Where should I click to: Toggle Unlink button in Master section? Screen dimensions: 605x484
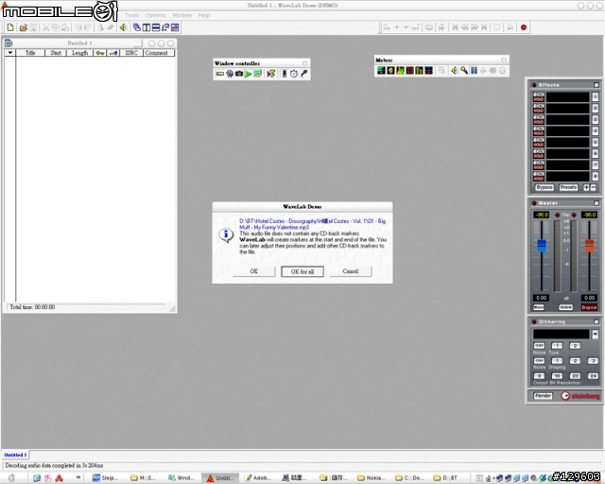pyautogui.click(x=565, y=307)
